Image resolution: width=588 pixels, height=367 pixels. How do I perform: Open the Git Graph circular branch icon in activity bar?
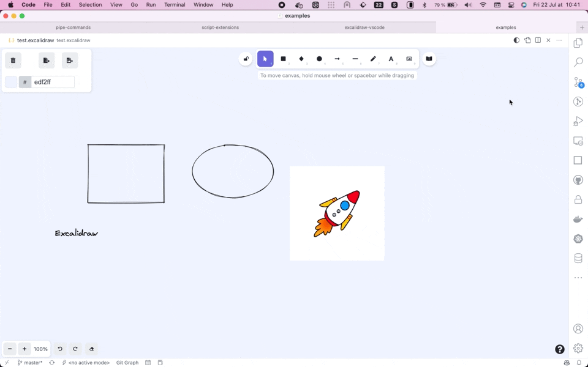[x=578, y=102]
